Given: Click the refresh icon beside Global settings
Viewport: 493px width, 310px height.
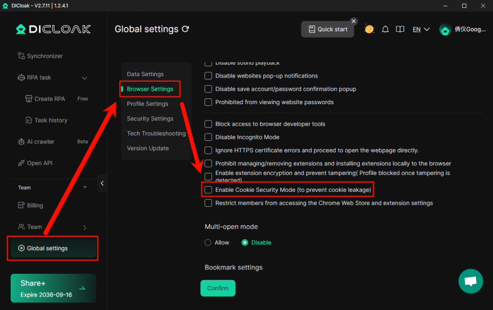Looking at the screenshot, I should pos(185,29).
